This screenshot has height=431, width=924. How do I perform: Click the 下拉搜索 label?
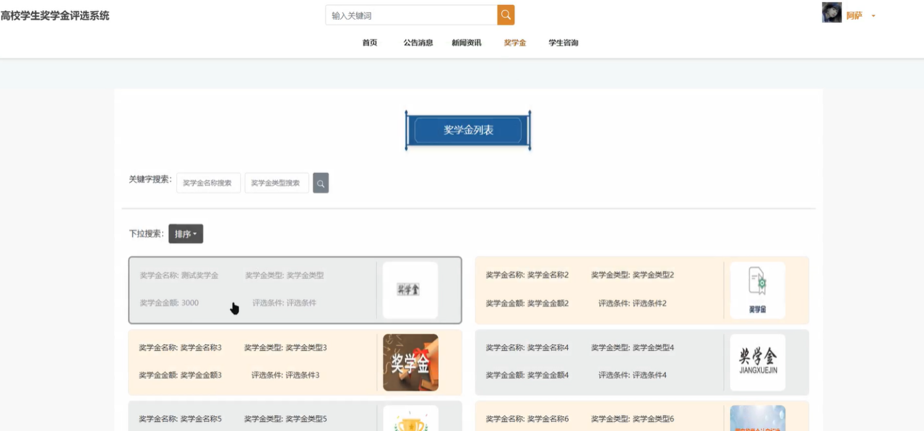(146, 234)
